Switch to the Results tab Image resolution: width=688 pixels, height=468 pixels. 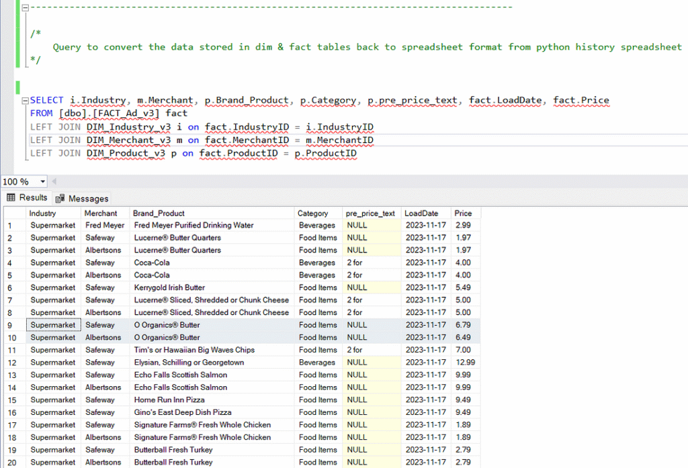coord(27,198)
